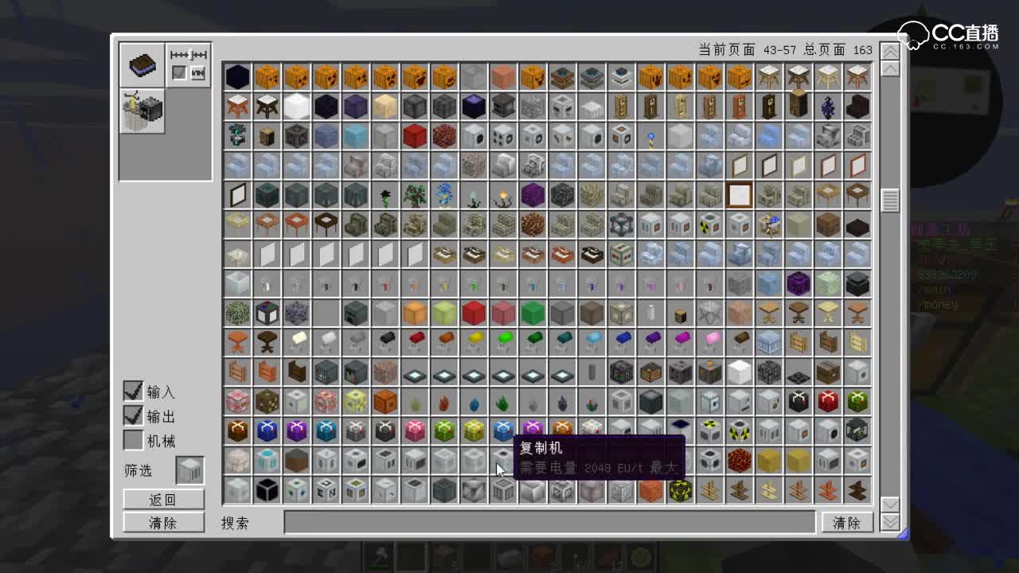Select the pink gift box item
This screenshot has width=1019, height=573.
click(x=414, y=430)
